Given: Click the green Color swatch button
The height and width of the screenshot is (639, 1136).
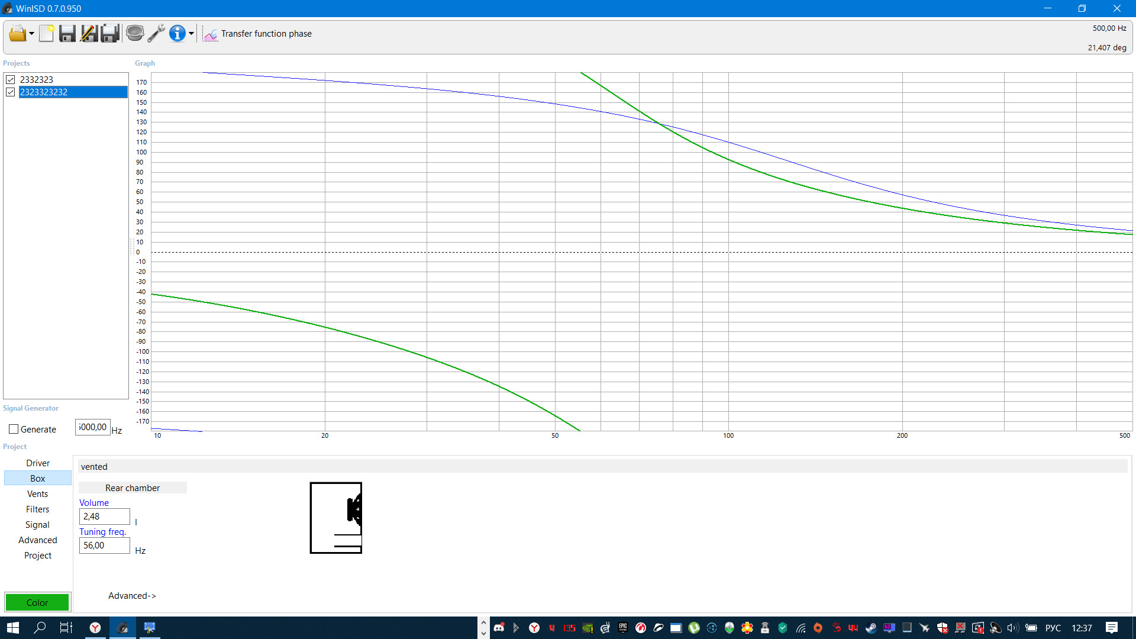Looking at the screenshot, I should (x=37, y=602).
